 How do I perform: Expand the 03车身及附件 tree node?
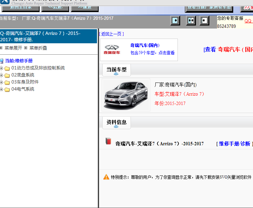tap(1, 82)
